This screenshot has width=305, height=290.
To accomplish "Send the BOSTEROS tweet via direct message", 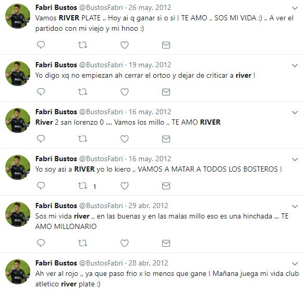I will [x=166, y=186].
